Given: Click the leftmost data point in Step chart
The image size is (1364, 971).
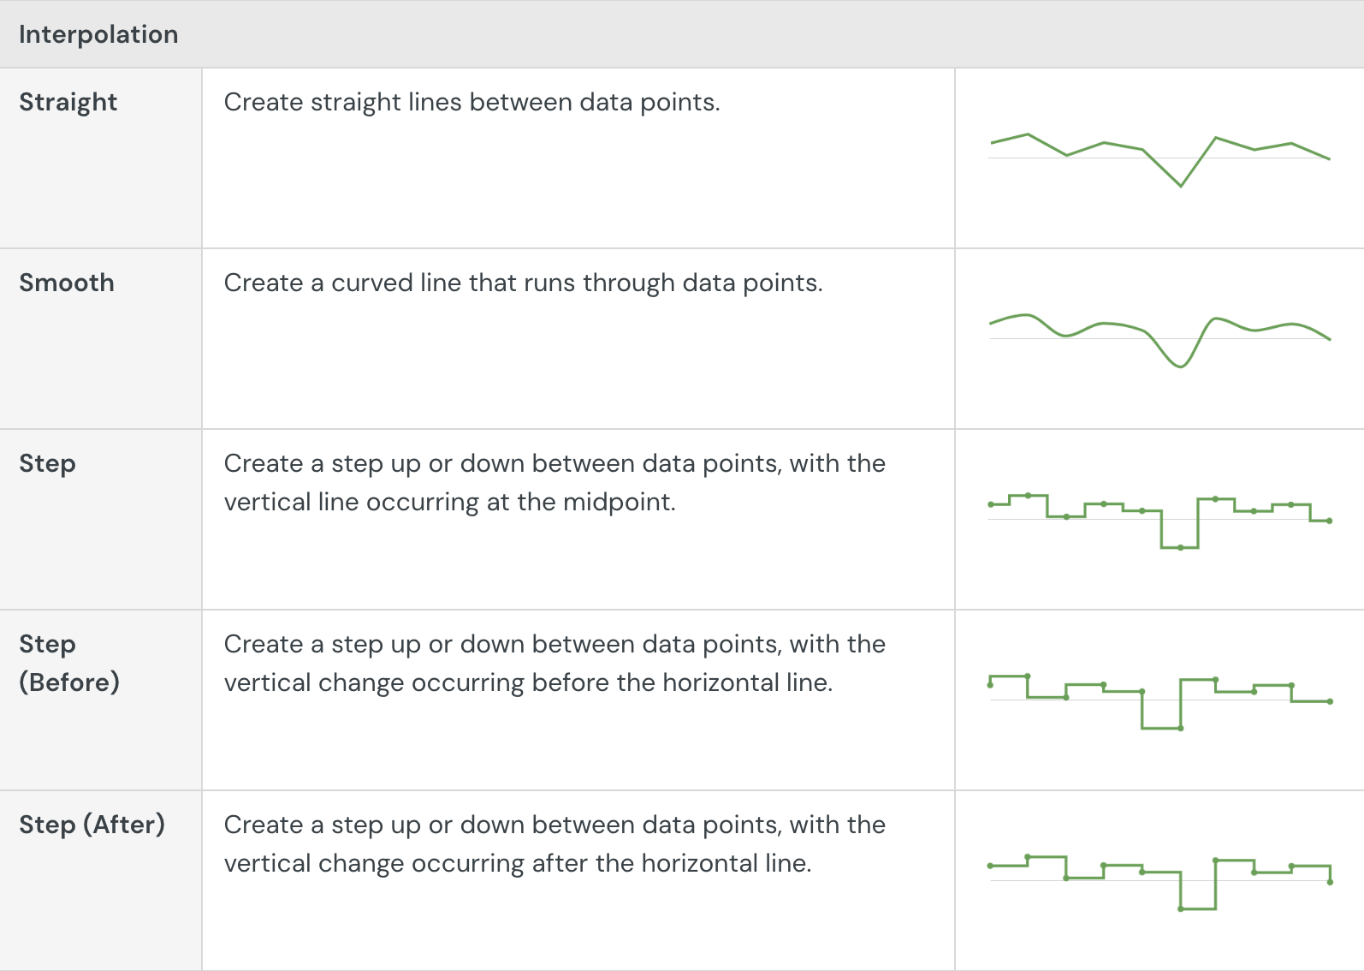Looking at the screenshot, I should 991,504.
